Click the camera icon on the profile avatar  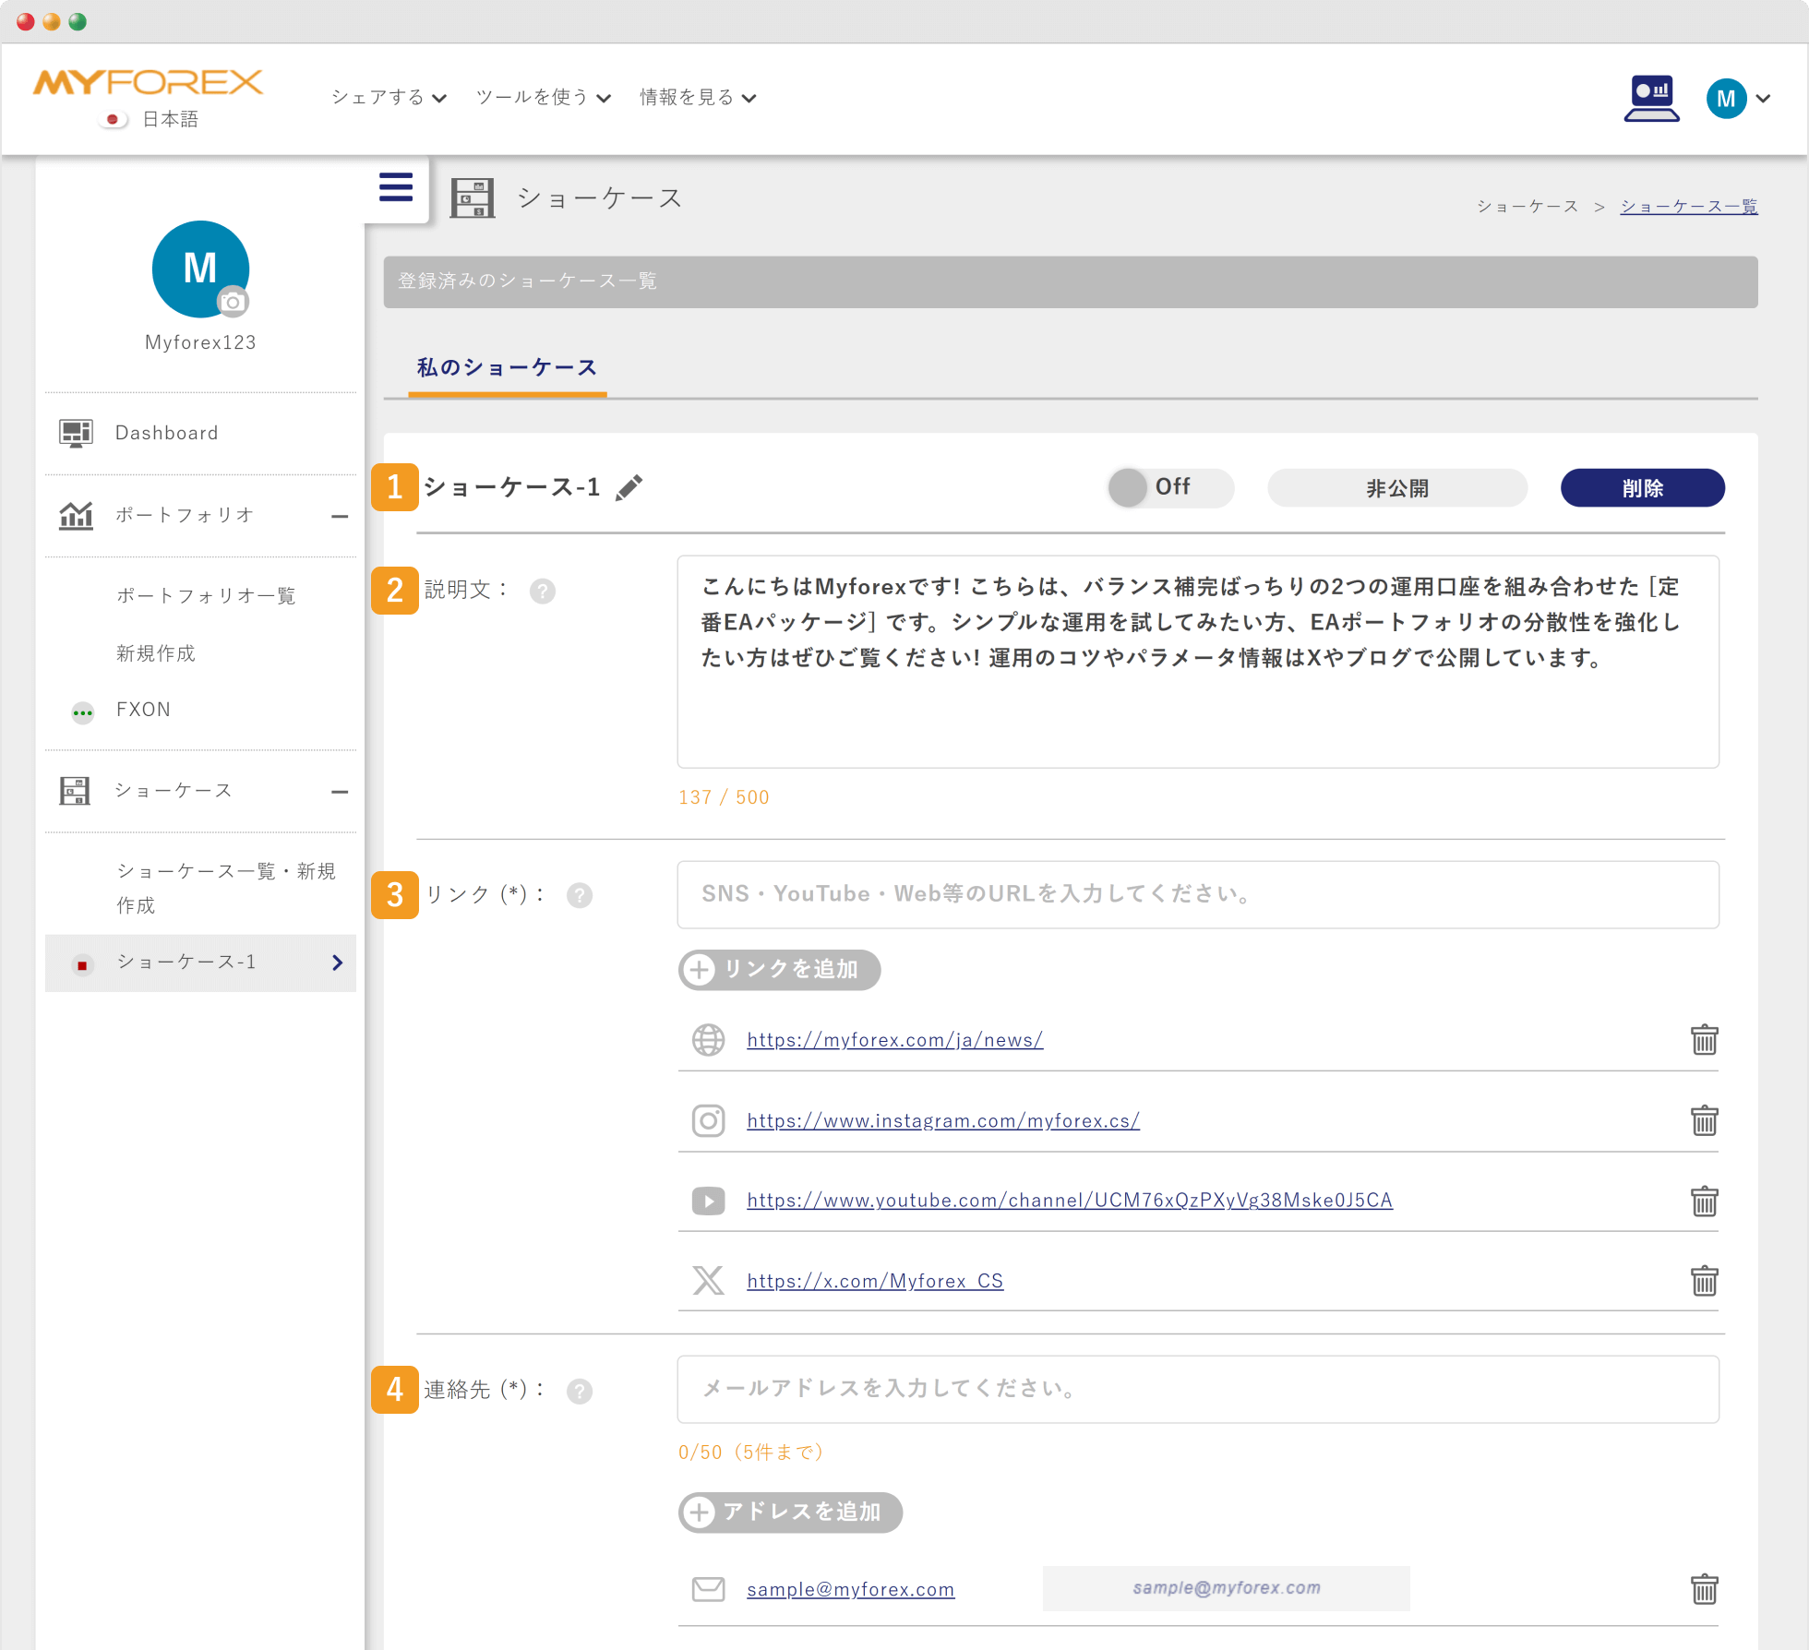233,302
